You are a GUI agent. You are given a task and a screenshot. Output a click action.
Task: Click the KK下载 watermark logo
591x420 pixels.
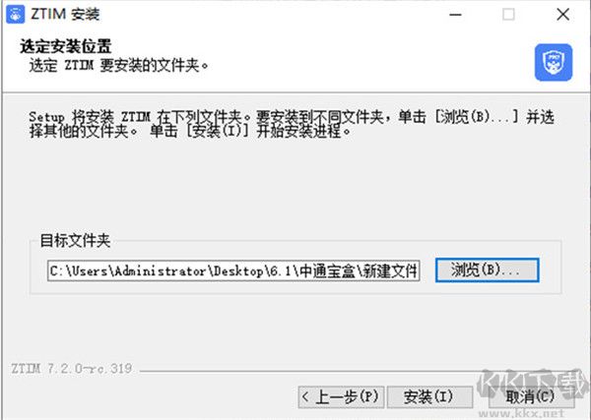click(533, 384)
